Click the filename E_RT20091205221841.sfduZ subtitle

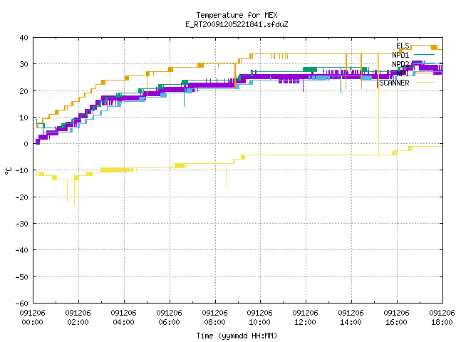point(237,24)
